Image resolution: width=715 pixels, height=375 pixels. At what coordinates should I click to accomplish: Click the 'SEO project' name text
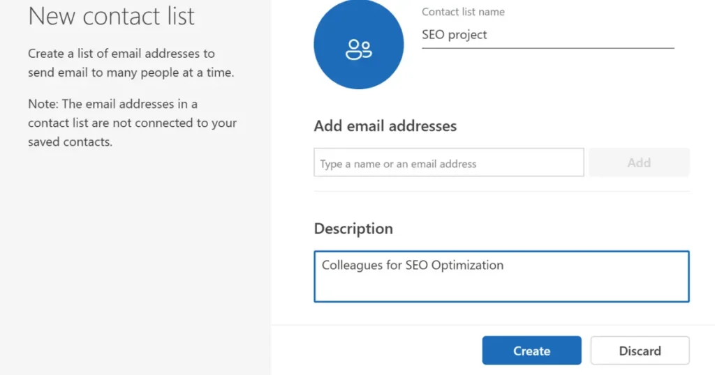pos(455,35)
